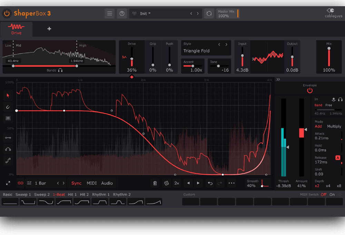345x235 pixels.
Task: Turn MIDI Switch Off
Action: pos(324,194)
